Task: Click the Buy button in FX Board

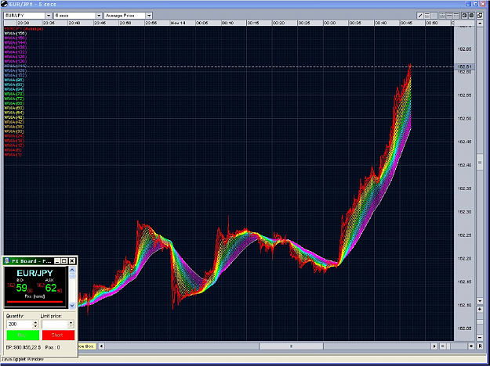Action: (x=23, y=335)
